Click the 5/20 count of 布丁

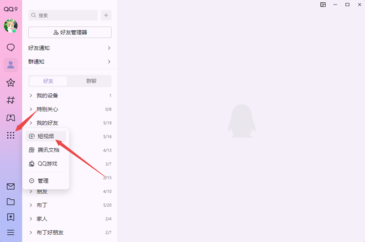click(107, 205)
